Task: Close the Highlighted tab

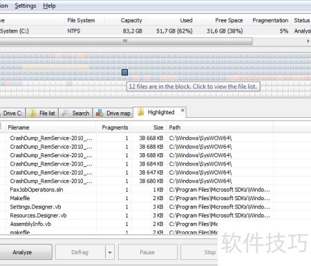Action: click(182, 110)
